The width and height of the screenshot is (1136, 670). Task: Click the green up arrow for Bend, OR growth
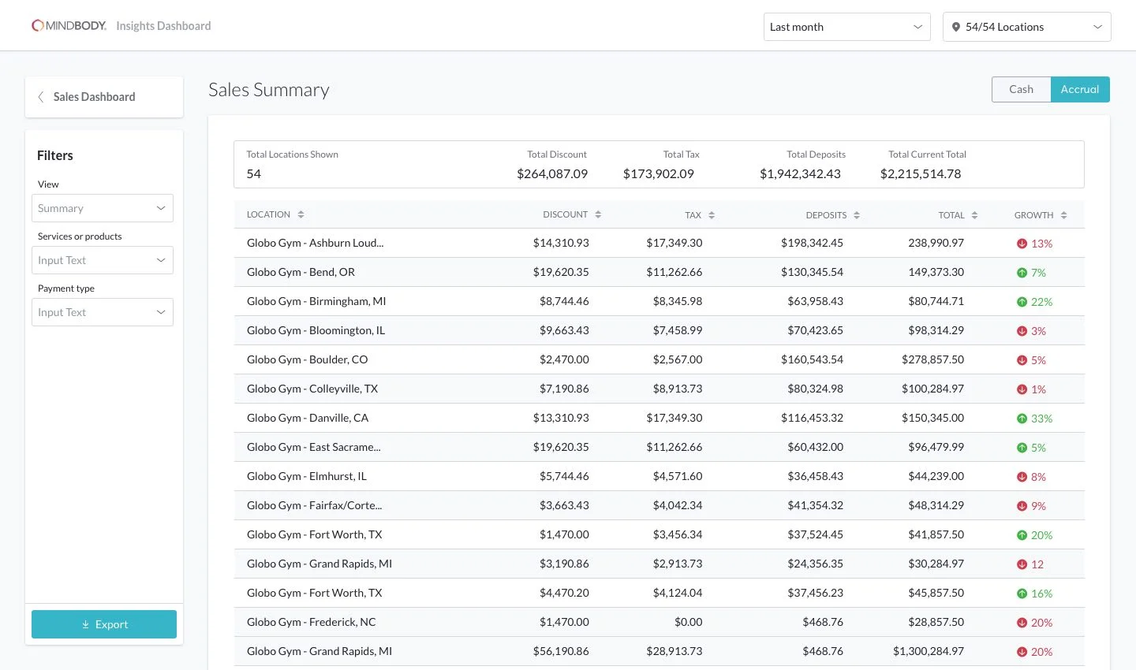(1022, 273)
